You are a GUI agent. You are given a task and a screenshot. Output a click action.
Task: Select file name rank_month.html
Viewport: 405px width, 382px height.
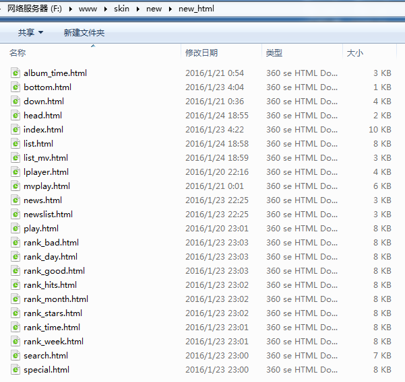56,299
